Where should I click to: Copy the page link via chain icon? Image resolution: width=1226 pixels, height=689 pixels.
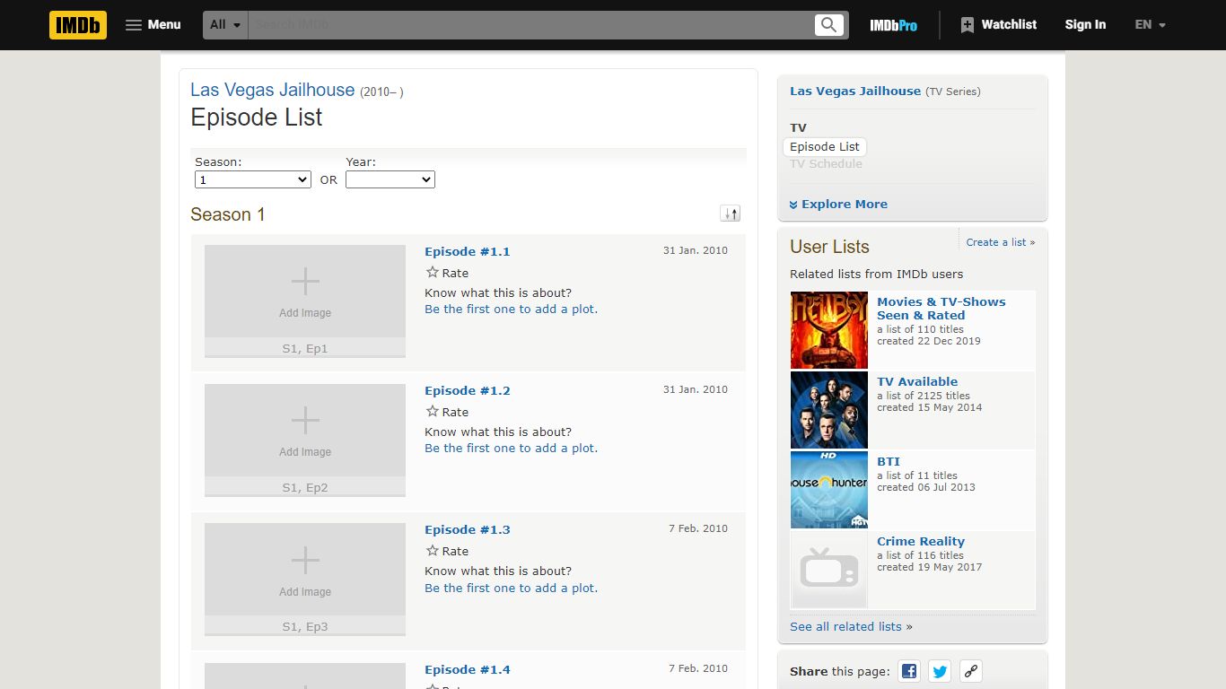(x=970, y=671)
